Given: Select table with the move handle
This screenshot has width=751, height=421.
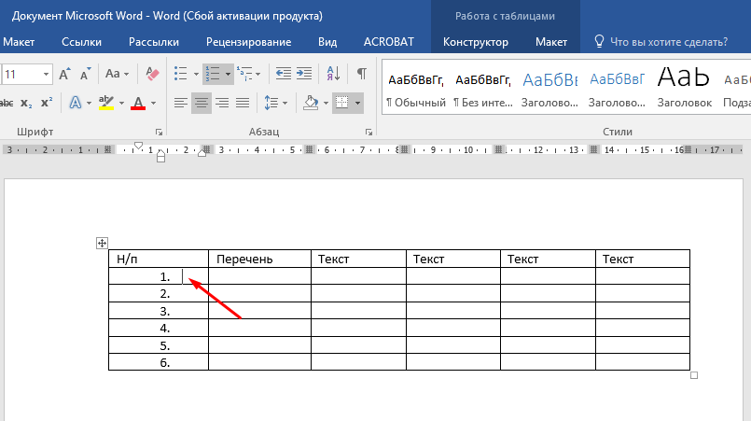Looking at the screenshot, I should point(102,243).
